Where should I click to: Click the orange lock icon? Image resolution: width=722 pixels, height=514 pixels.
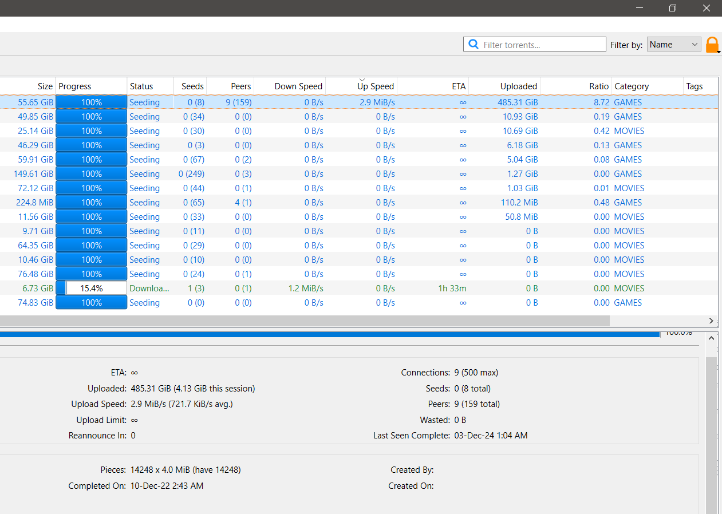coord(712,45)
